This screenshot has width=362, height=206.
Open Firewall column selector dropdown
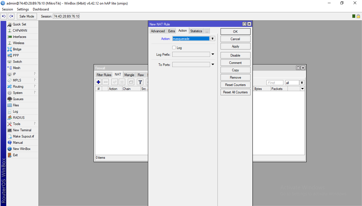[x=302, y=89]
